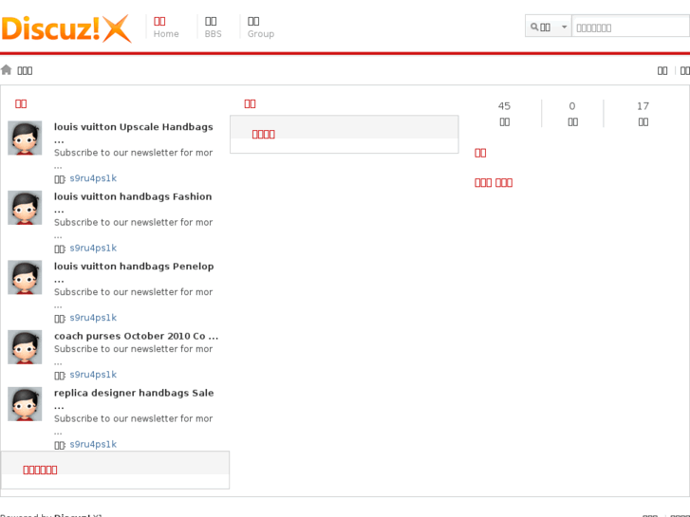Open the BBS navigation tab
The image size is (690, 517).
(213, 28)
